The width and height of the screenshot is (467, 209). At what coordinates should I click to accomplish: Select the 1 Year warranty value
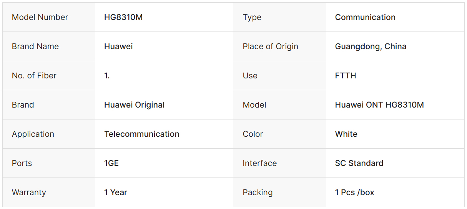[x=116, y=192]
